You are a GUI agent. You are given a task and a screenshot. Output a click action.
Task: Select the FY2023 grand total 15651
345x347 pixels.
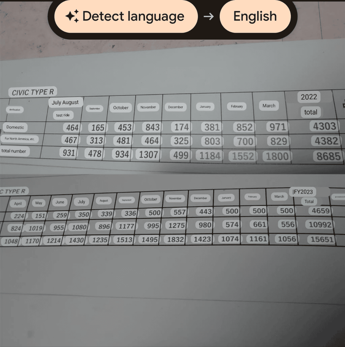tap(322, 239)
